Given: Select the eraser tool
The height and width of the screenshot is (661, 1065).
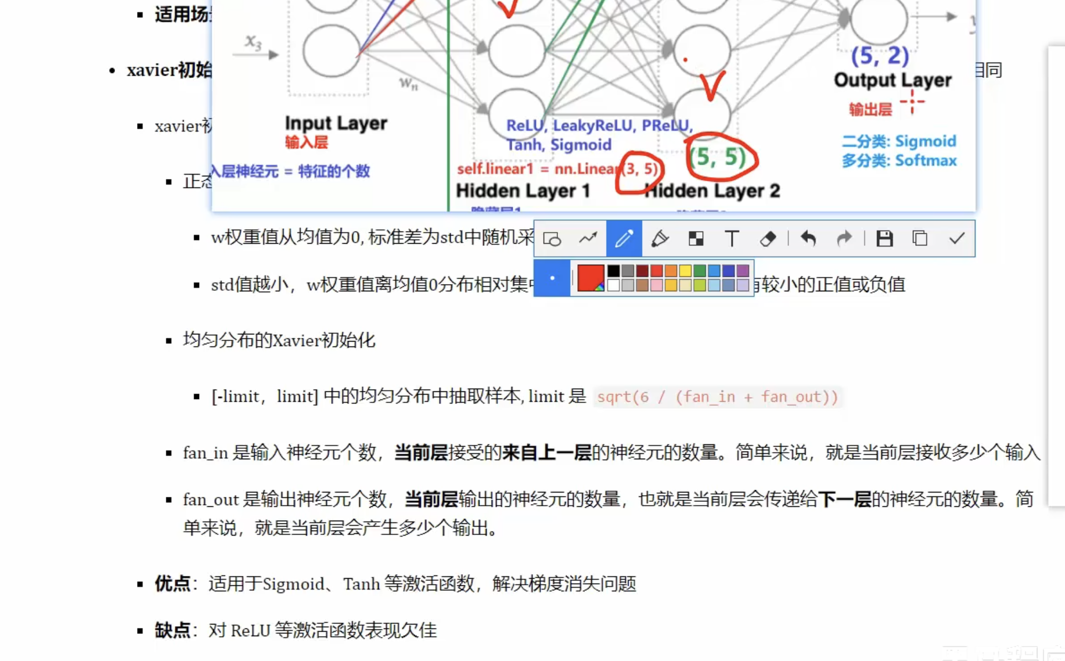Looking at the screenshot, I should coord(768,239).
